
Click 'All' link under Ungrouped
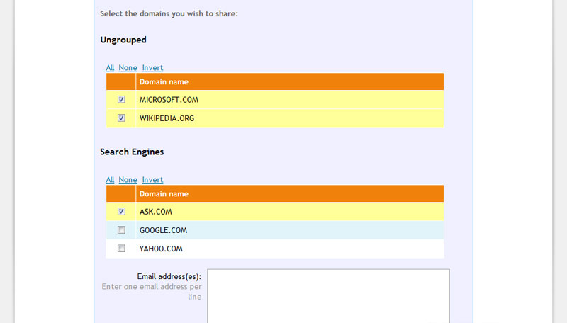point(110,68)
